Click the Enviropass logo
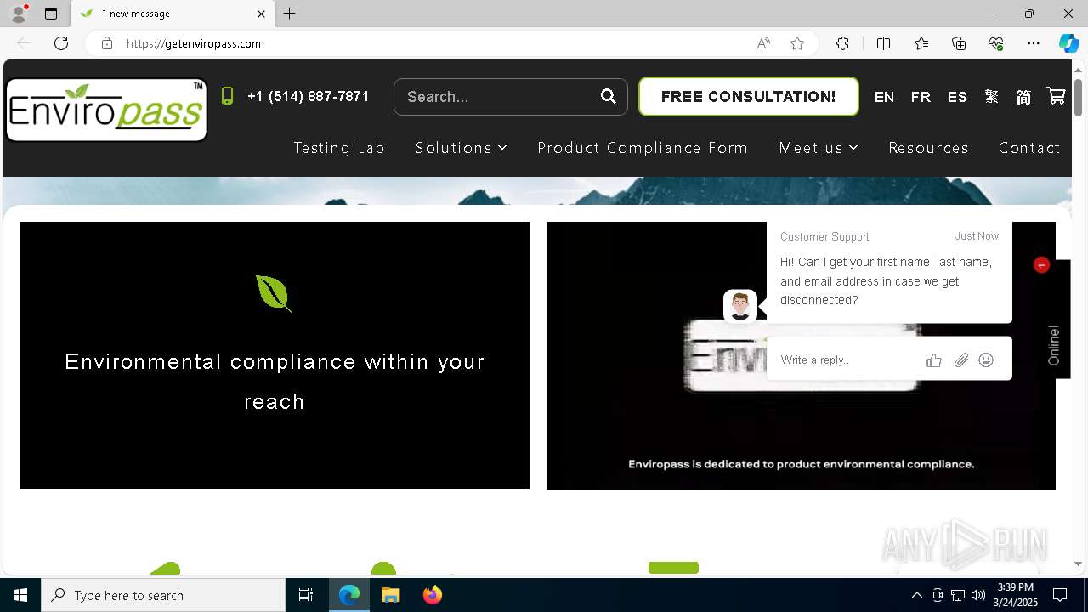 106,110
